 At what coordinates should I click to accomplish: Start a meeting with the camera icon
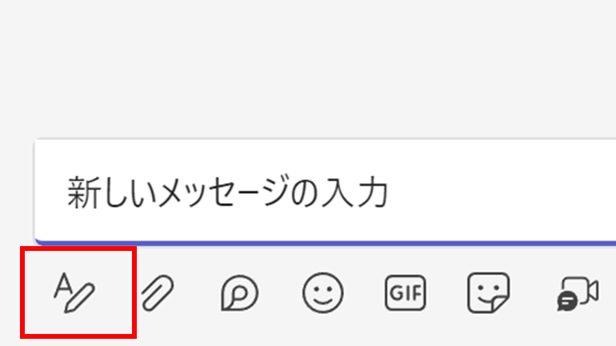(578, 293)
